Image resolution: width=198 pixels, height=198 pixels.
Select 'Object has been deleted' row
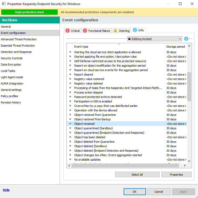coord(127,137)
